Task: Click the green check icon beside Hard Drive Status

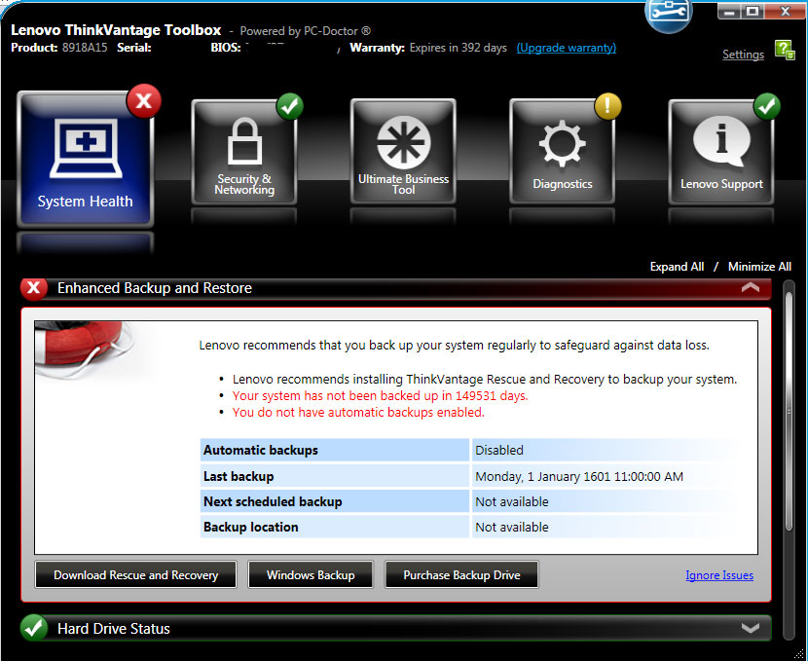Action: pos(33,628)
